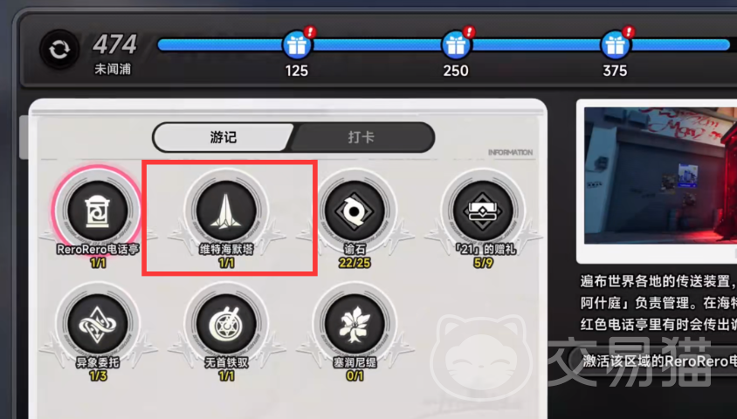Click the circular refresh arrows icon
The height and width of the screenshot is (419, 737).
(x=59, y=50)
